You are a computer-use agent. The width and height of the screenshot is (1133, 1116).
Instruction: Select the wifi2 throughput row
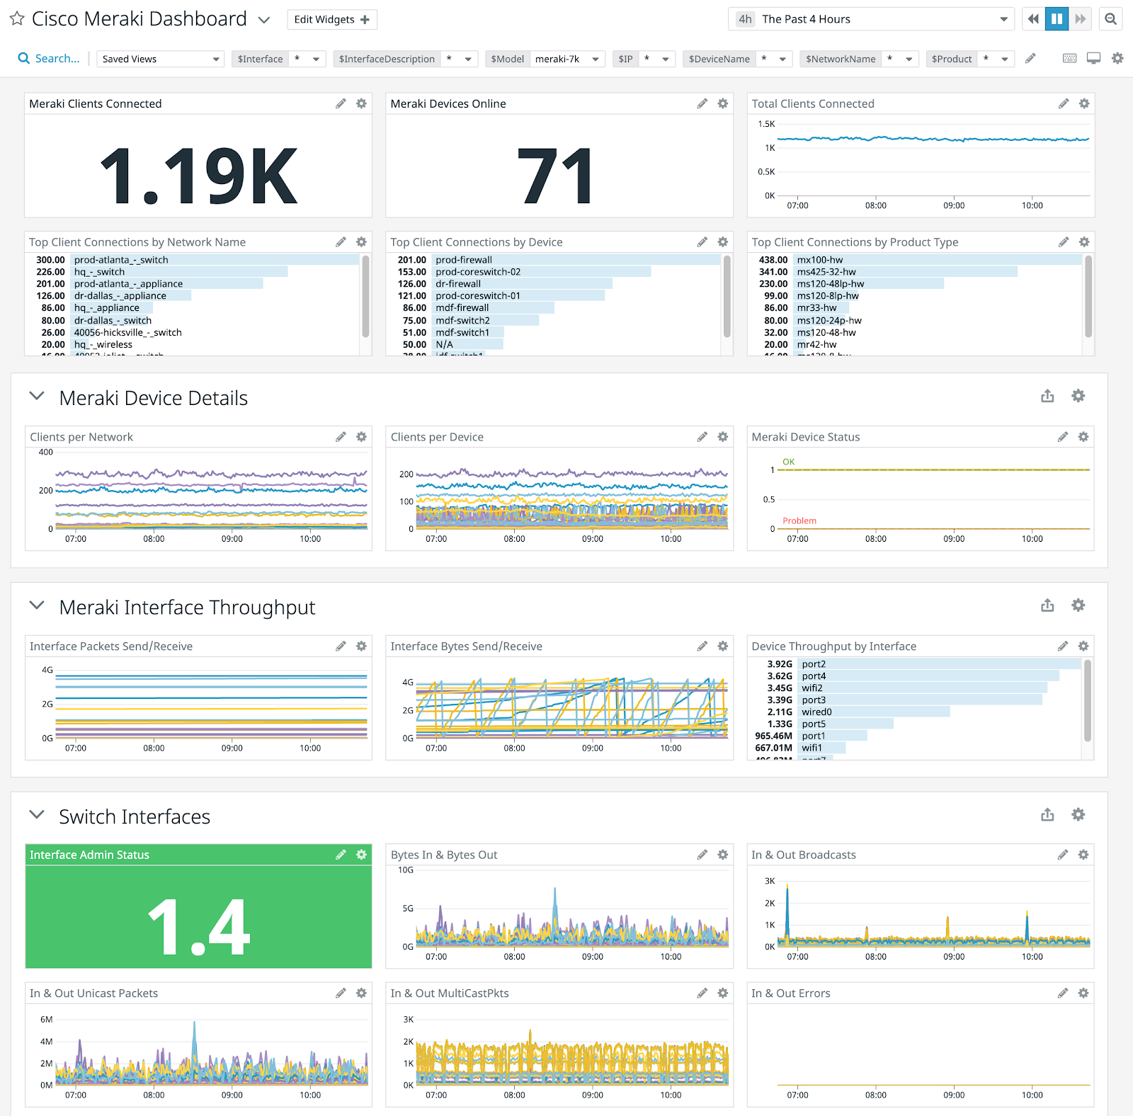tap(916, 688)
